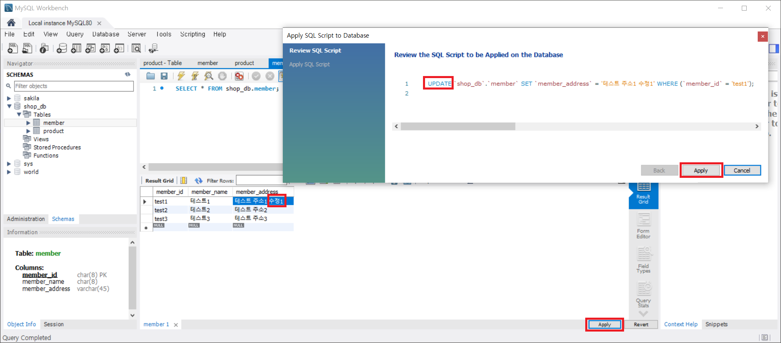Click the Filter objects search field
The image size is (781, 343).
coord(74,86)
